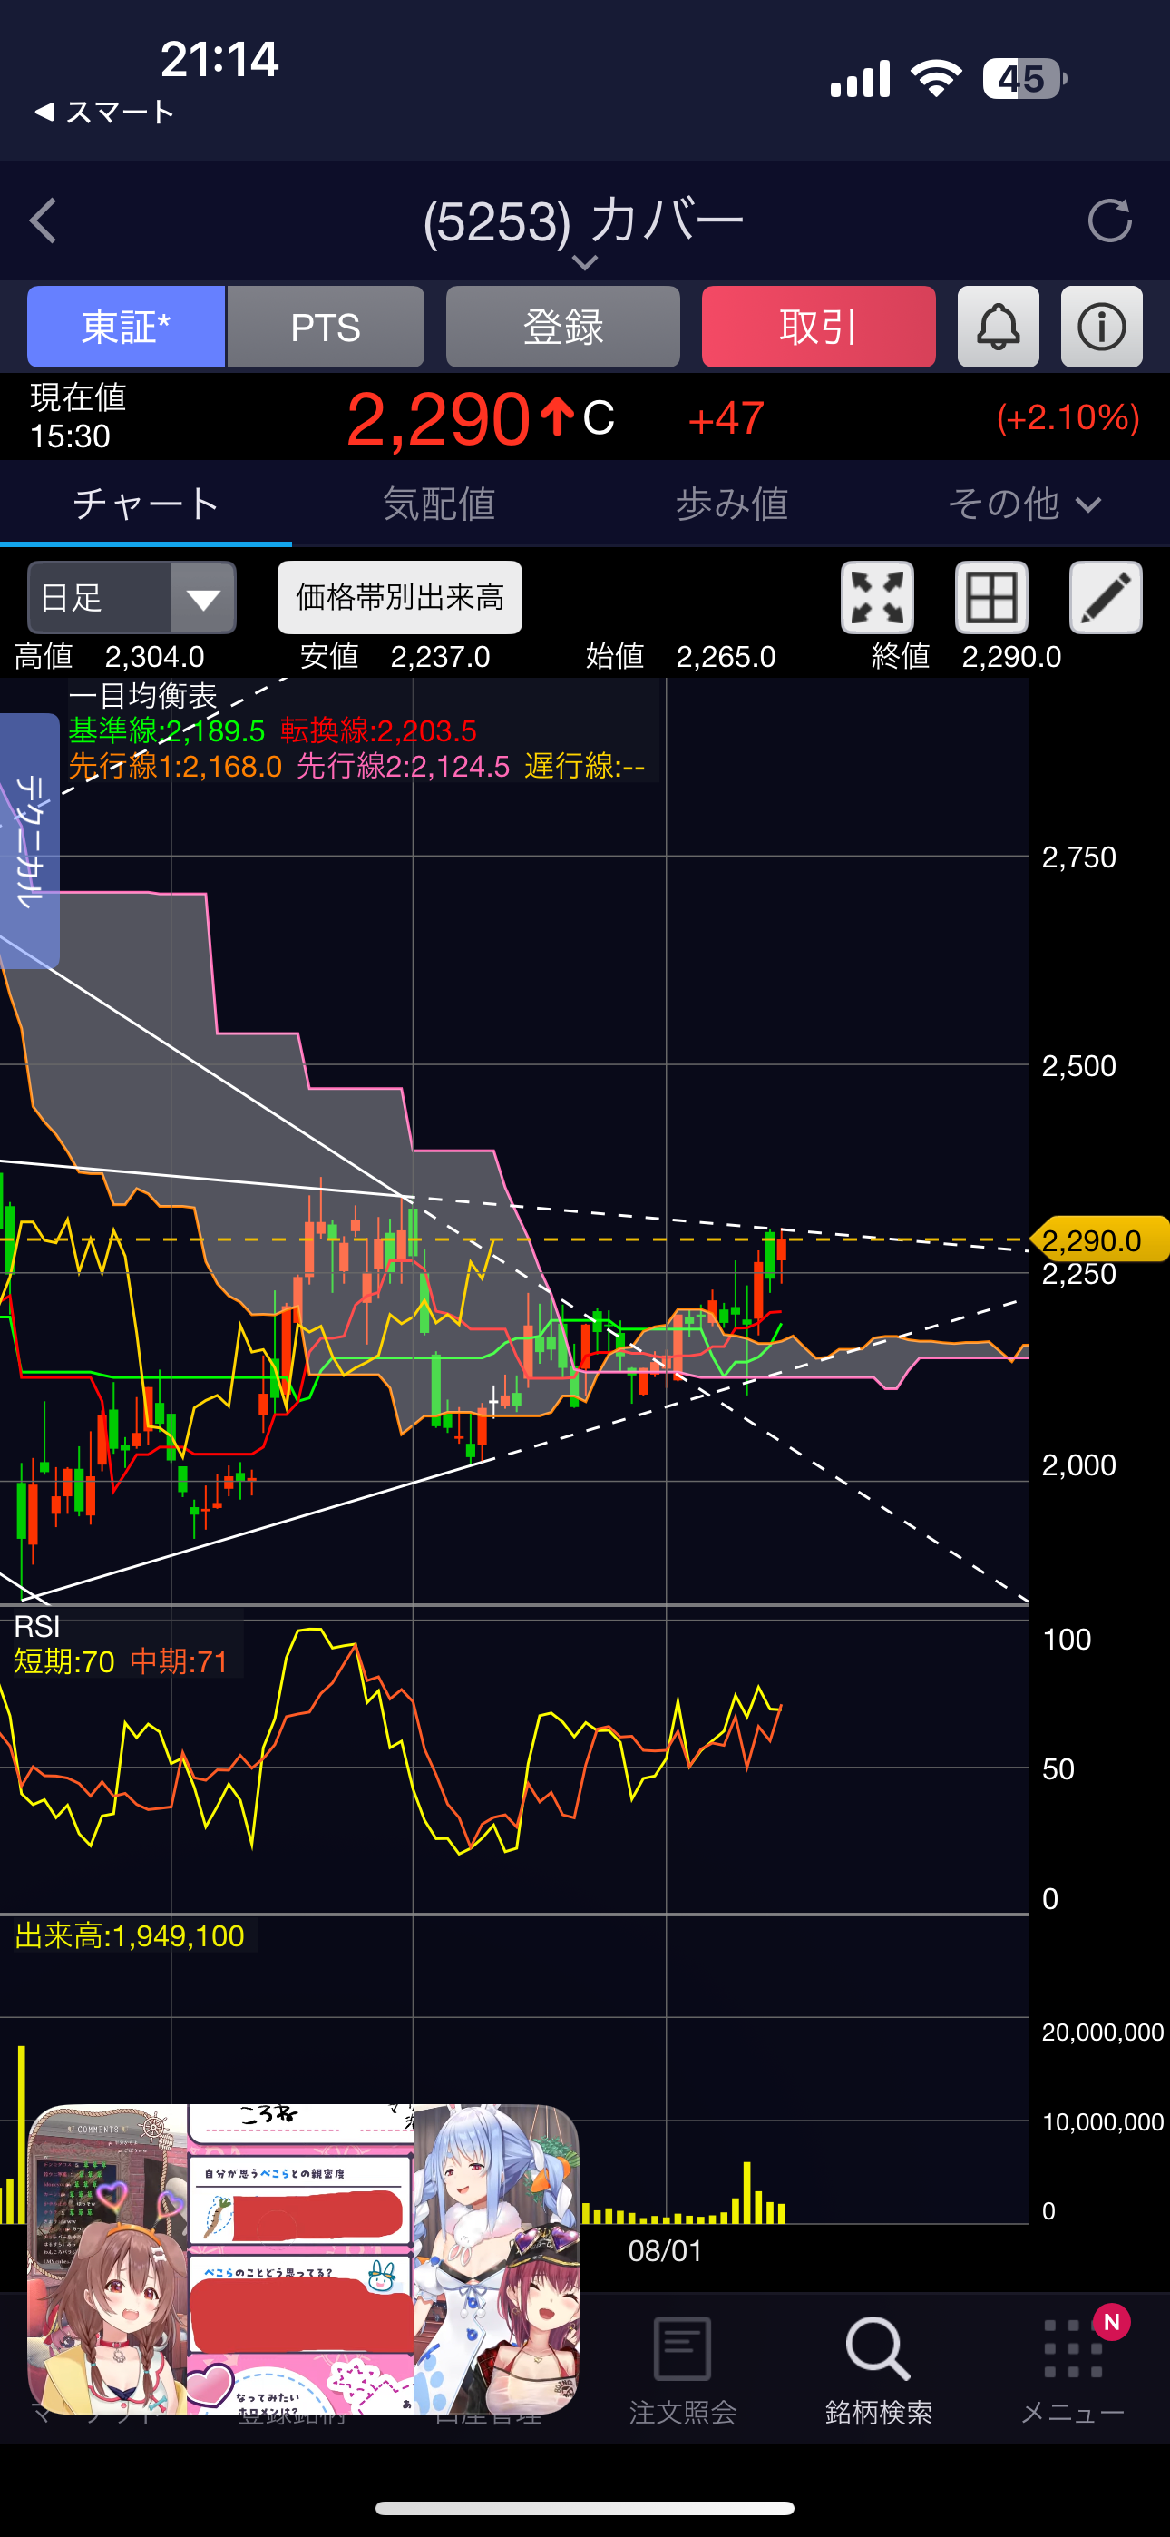The image size is (1170, 2537).
Task: Tap the (+2.10%) change percentage
Action: click(1068, 417)
